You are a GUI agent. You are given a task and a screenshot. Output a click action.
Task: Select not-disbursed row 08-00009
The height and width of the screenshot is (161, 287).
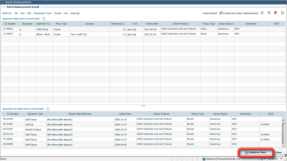point(142,144)
